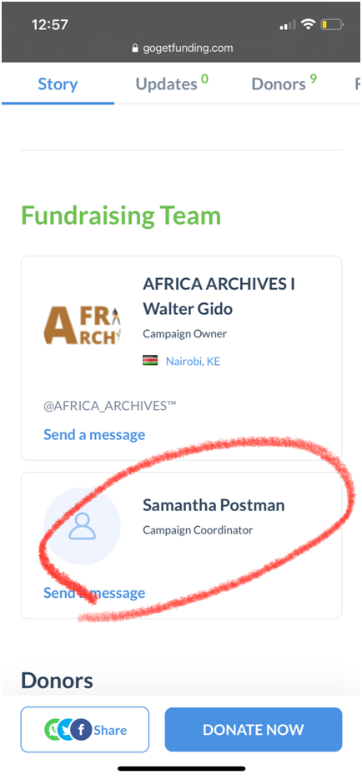
Task: Click the DONATE NOW button
Action: pos(254,729)
